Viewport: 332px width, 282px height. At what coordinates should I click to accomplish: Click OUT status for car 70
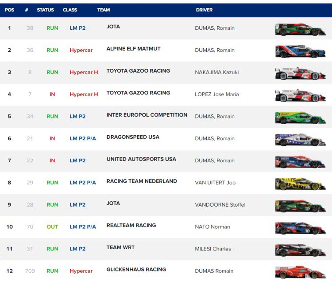tap(52, 227)
